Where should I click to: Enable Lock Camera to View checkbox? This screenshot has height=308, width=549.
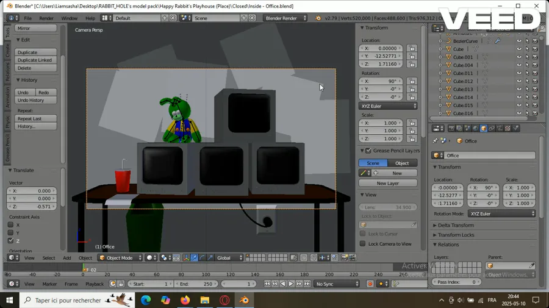363,243
